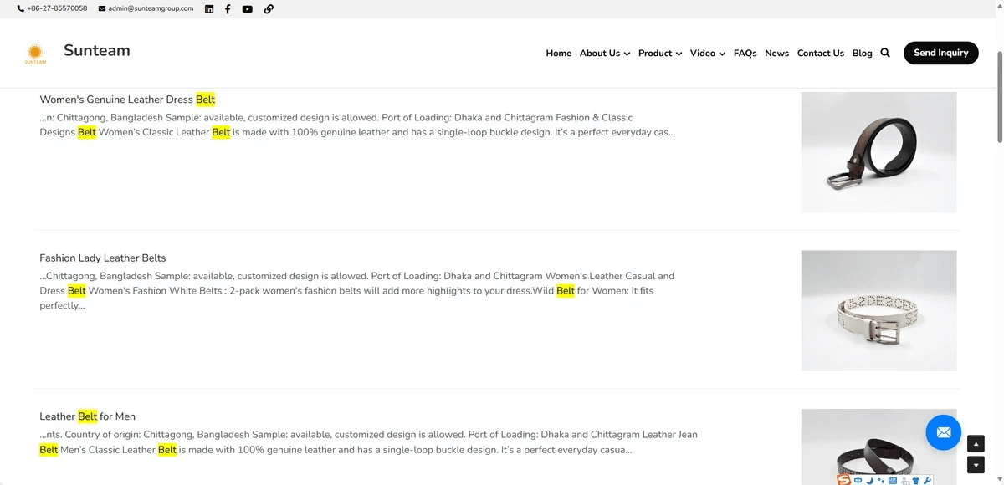
Task: Click the excerpt starting "...n: Chittagong, Bangladesh Sample"
Action: (357, 125)
